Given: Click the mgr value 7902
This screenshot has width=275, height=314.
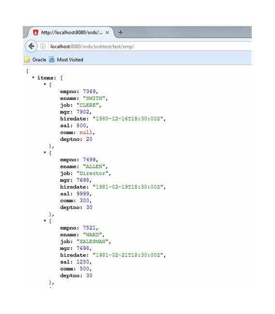Looking at the screenshot, I should (83, 112).
